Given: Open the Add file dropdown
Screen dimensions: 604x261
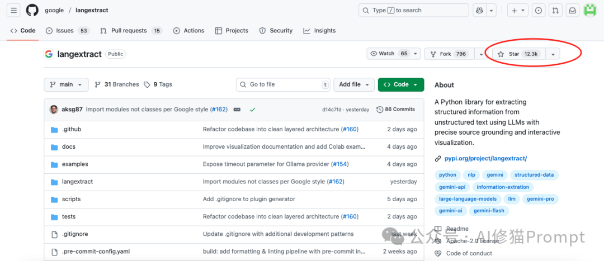Looking at the screenshot, I should tap(354, 84).
